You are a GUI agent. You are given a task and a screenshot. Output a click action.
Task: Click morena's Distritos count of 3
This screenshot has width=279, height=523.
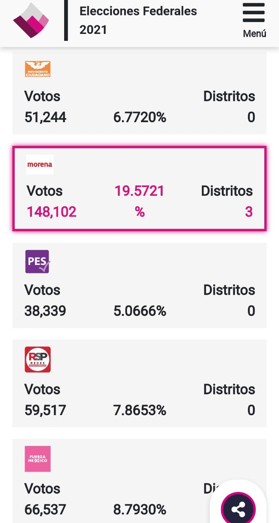coord(249,212)
